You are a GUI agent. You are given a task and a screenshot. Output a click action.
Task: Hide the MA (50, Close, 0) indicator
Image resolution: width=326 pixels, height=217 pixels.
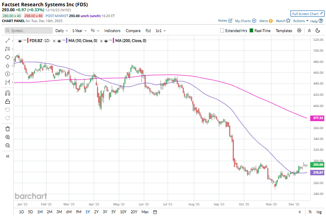tap(59, 40)
